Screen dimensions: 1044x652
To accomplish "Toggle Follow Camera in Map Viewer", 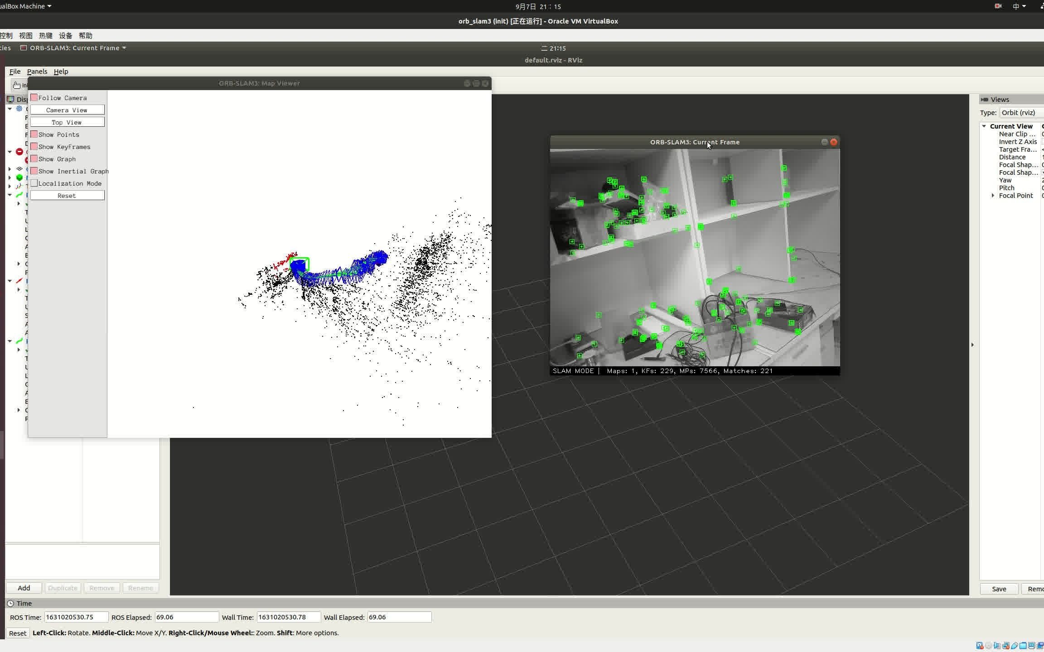I will click(x=34, y=97).
